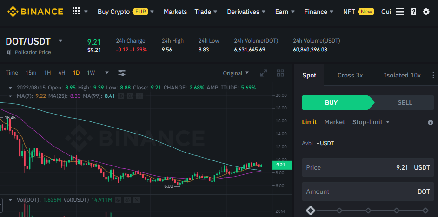Open the Polkadot Price link

click(33, 52)
